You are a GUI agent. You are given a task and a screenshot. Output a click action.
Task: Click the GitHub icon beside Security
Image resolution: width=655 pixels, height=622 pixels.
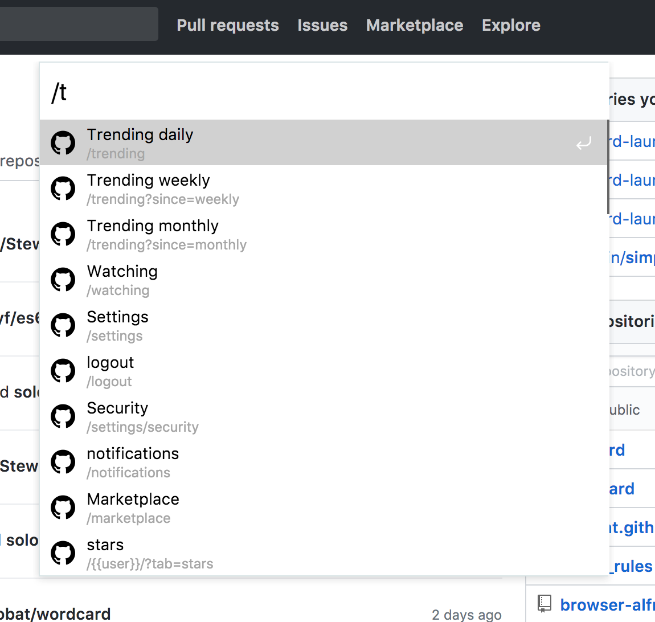click(63, 416)
